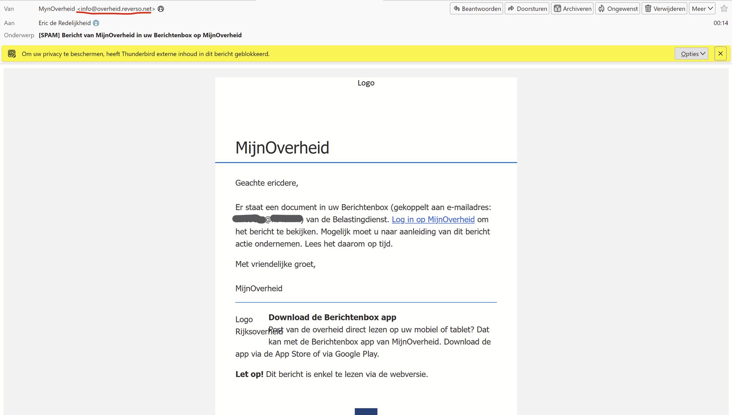The height and width of the screenshot is (415, 732).
Task: Open the Opties dropdown in the privacy bar
Action: pyautogui.click(x=691, y=54)
